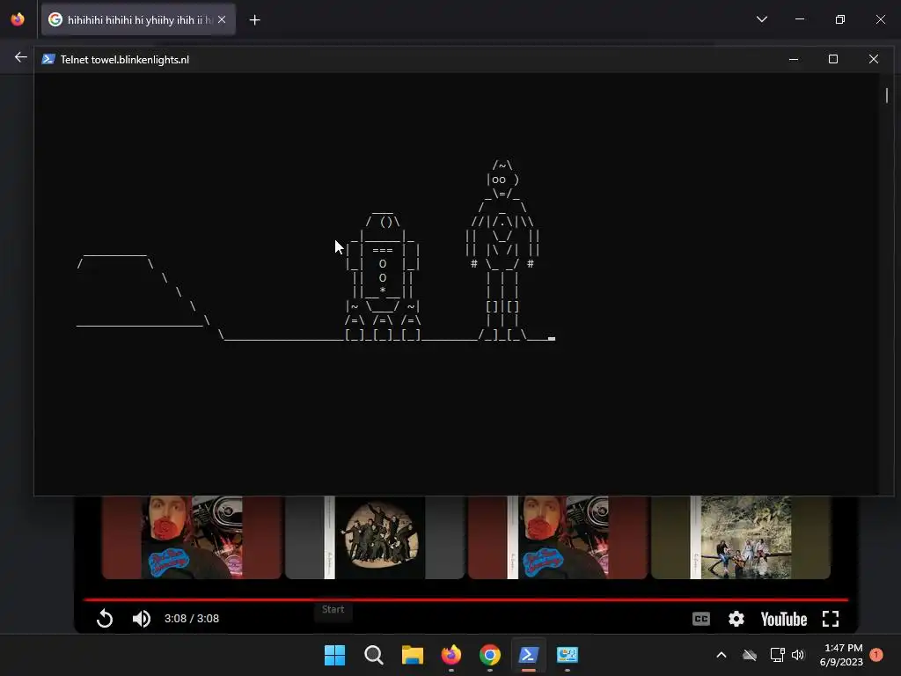Click the cloud sync tray icon

click(750, 655)
